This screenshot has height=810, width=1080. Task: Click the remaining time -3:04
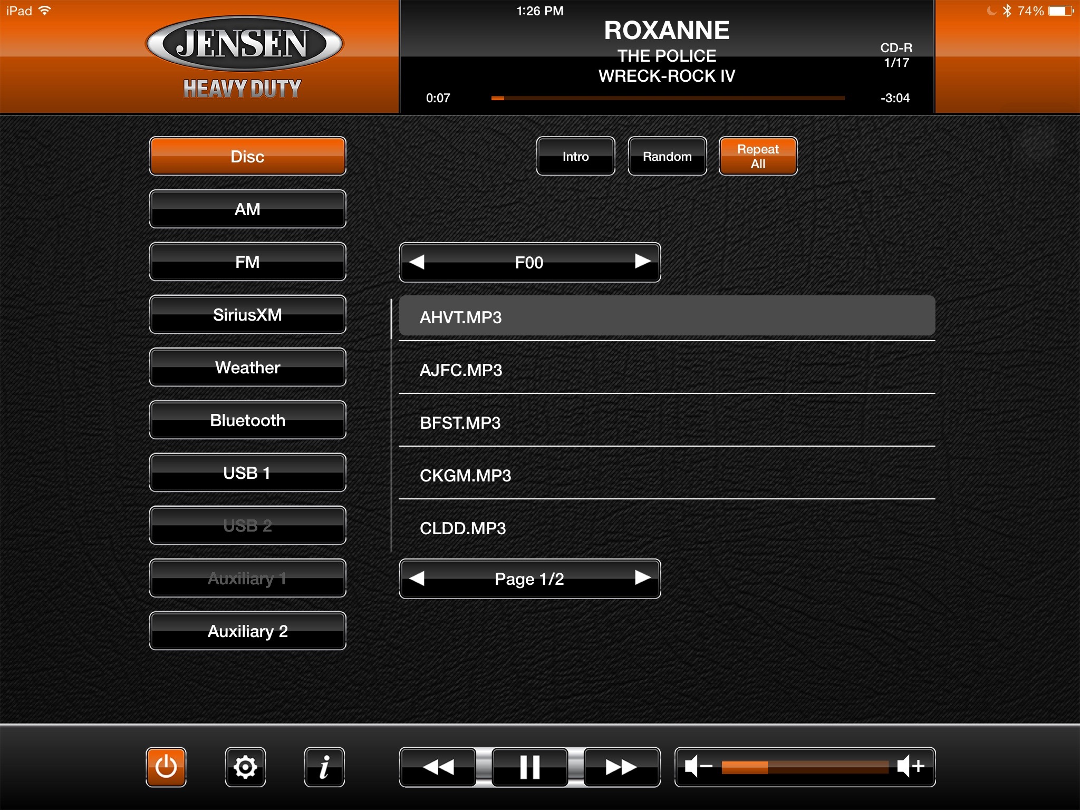(895, 98)
